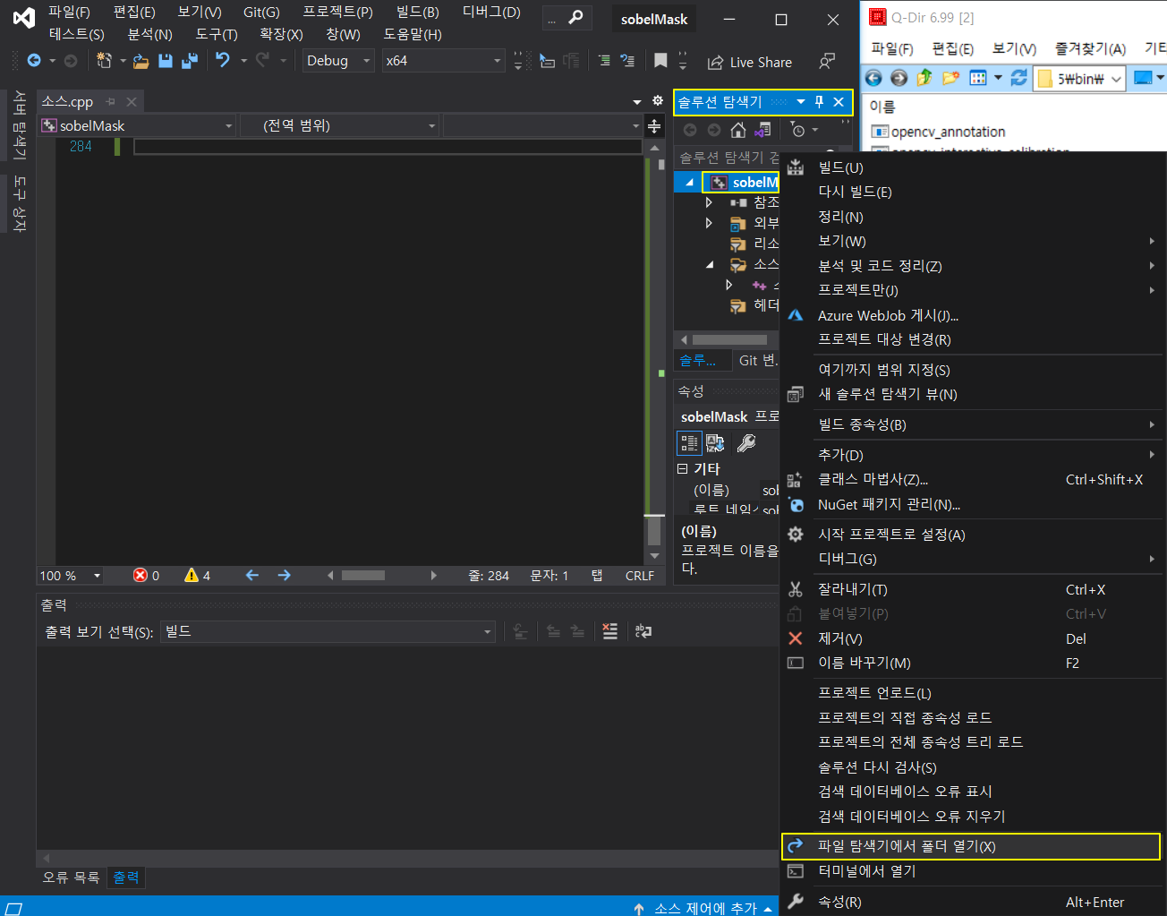Pin the Solution Explorer panel
The image size is (1167, 916).
click(819, 102)
